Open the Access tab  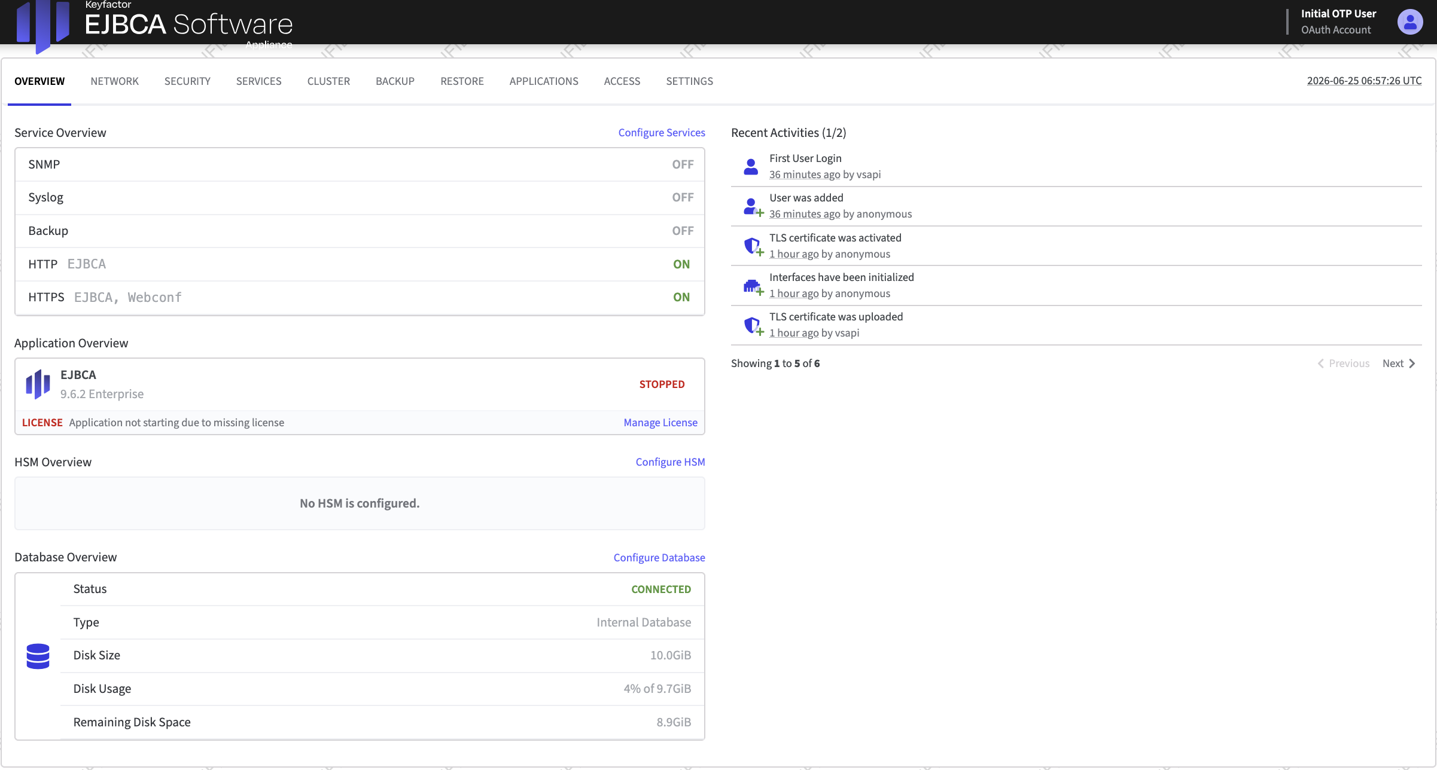point(622,81)
